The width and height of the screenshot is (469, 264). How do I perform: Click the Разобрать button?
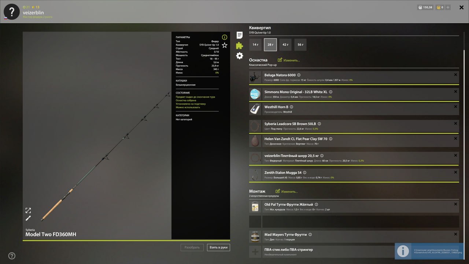click(x=192, y=247)
